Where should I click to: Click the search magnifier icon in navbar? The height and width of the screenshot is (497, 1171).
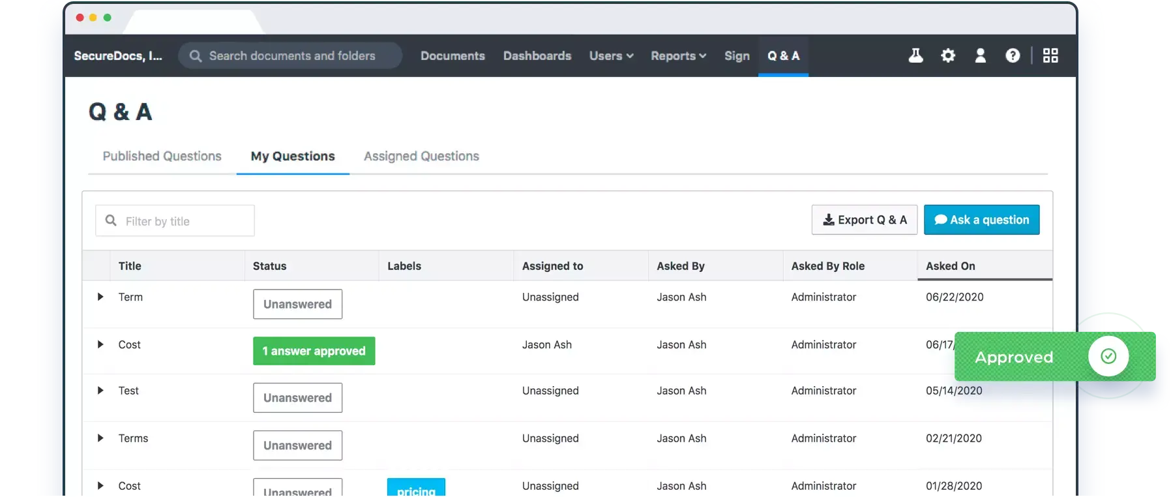(x=196, y=56)
